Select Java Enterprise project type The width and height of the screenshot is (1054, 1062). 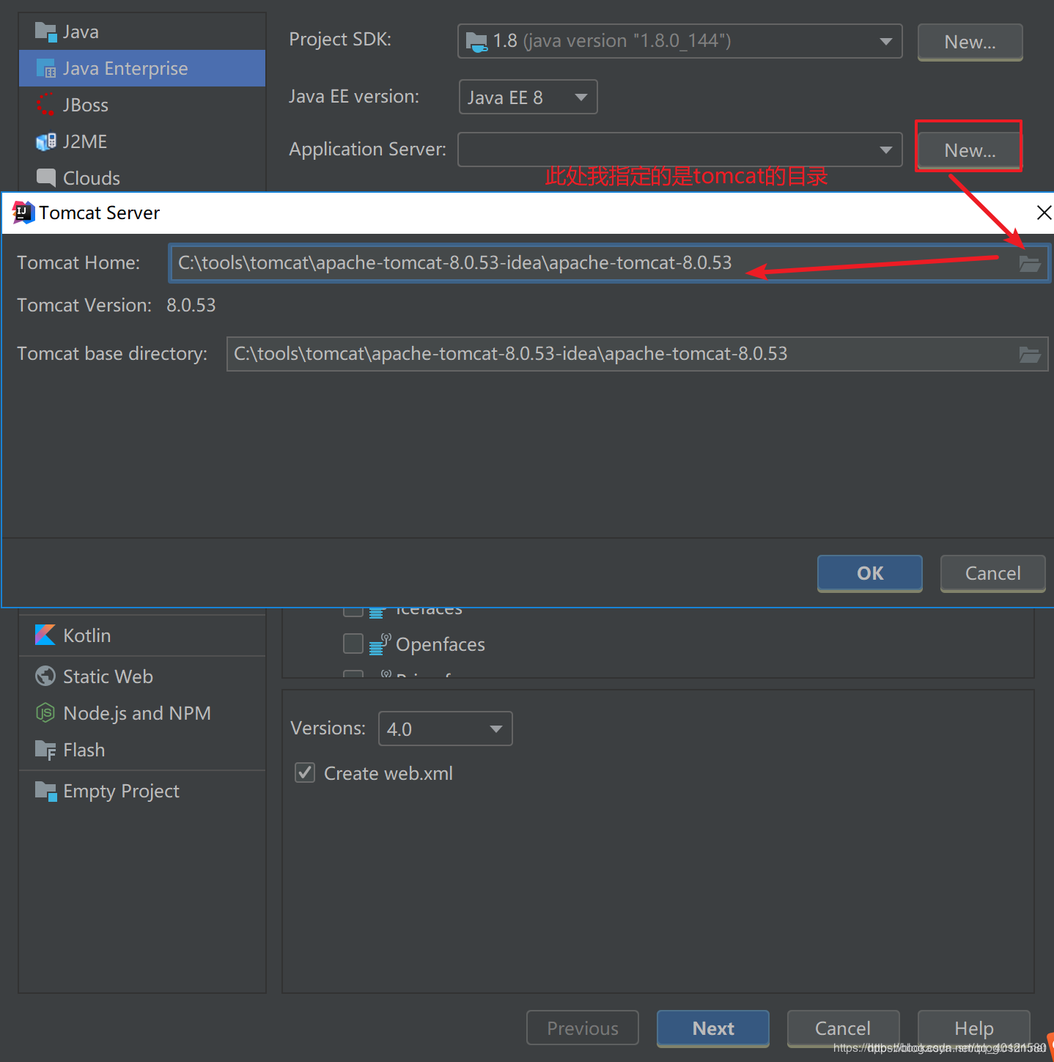click(142, 68)
